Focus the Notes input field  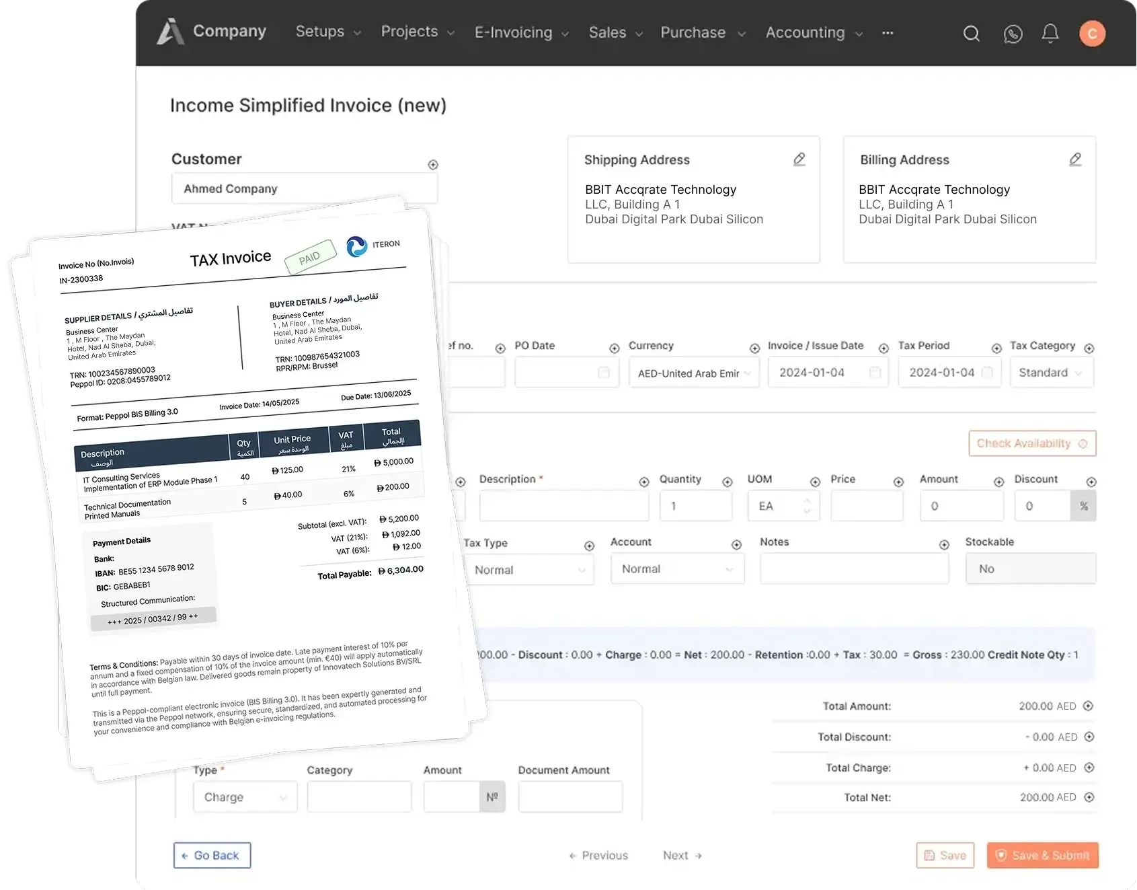pos(855,569)
